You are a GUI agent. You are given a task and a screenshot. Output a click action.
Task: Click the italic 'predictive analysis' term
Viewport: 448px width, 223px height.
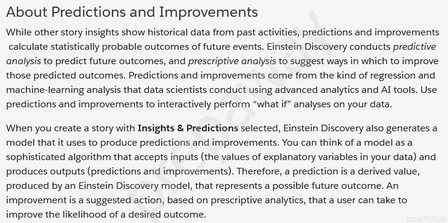(414, 46)
